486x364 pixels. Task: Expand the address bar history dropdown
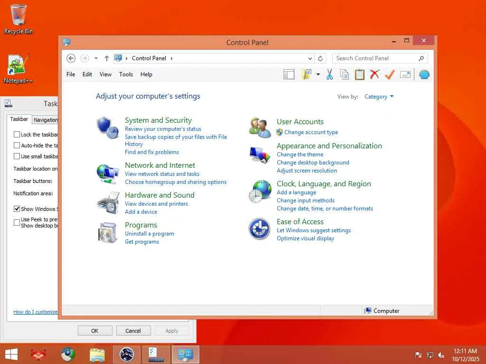click(310, 58)
